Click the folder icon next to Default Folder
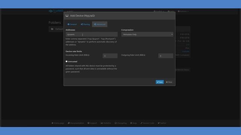This screenshot has height=135, width=241. point(52,29)
